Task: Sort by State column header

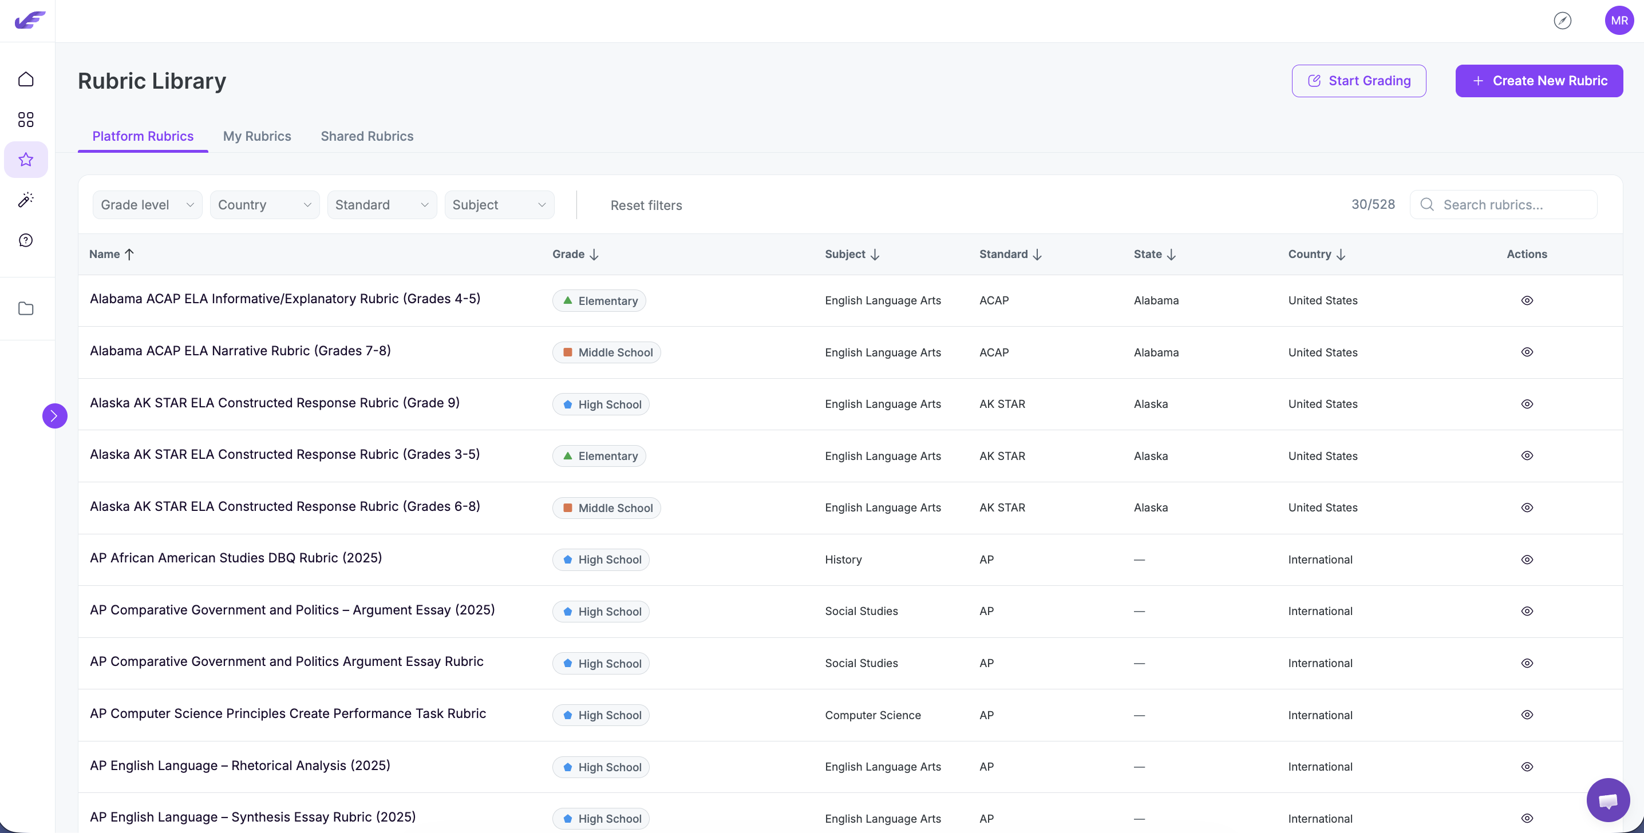Action: (x=1155, y=254)
